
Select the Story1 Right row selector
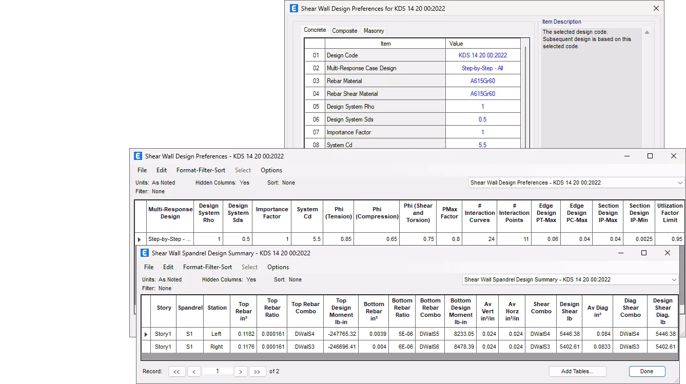tap(146, 347)
